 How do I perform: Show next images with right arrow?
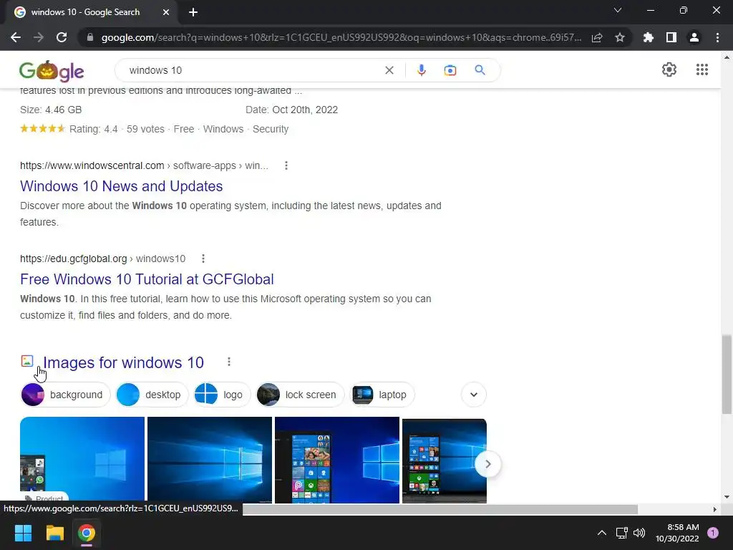[487, 464]
